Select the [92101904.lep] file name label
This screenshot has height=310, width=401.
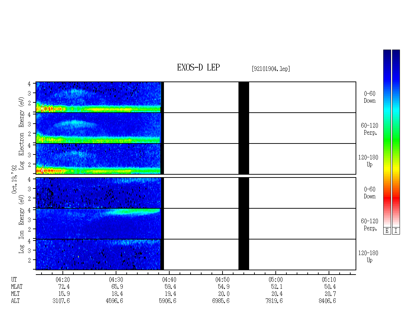tap(271, 68)
